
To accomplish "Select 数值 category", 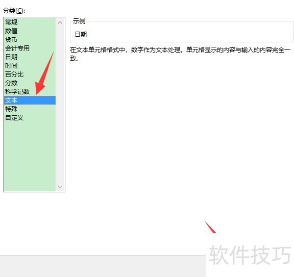I will [30, 31].
